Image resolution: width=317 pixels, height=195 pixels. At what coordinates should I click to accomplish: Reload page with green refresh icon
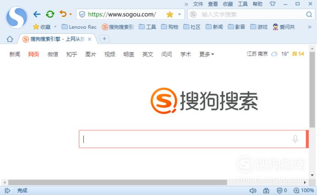tap(50, 14)
